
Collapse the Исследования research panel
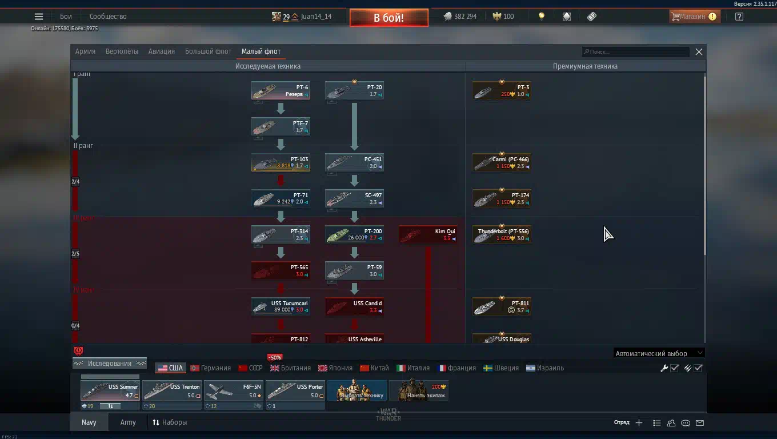pos(110,364)
